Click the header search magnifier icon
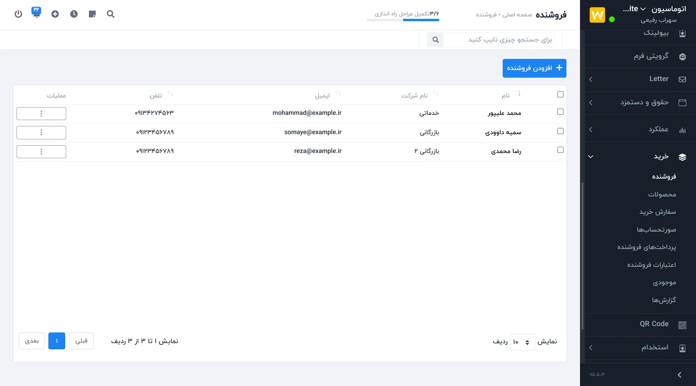 [x=111, y=14]
